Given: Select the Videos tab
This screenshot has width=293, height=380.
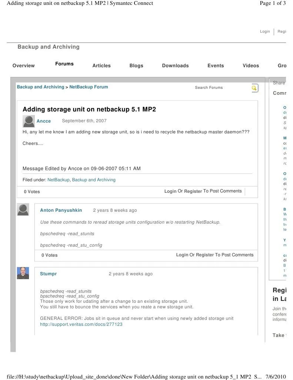Looking at the screenshot, I should tap(251, 65).
